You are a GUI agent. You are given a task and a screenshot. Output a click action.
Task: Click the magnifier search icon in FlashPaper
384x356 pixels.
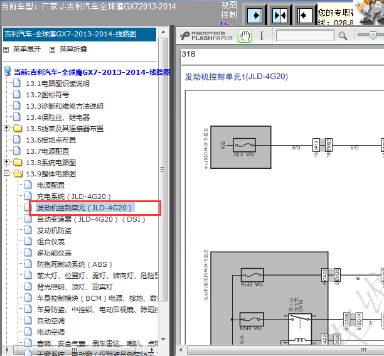point(343,36)
